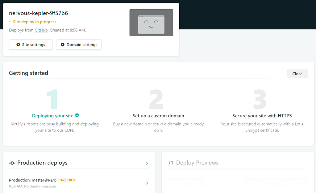Click the large number 3 step indicator

[260, 99]
